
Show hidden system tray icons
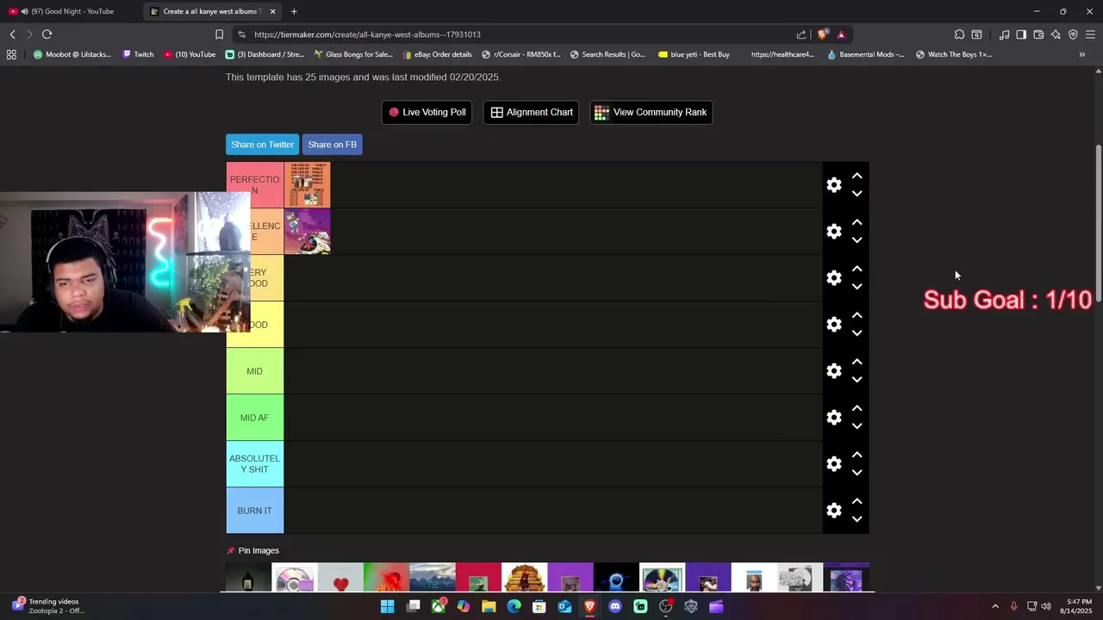coord(995,606)
